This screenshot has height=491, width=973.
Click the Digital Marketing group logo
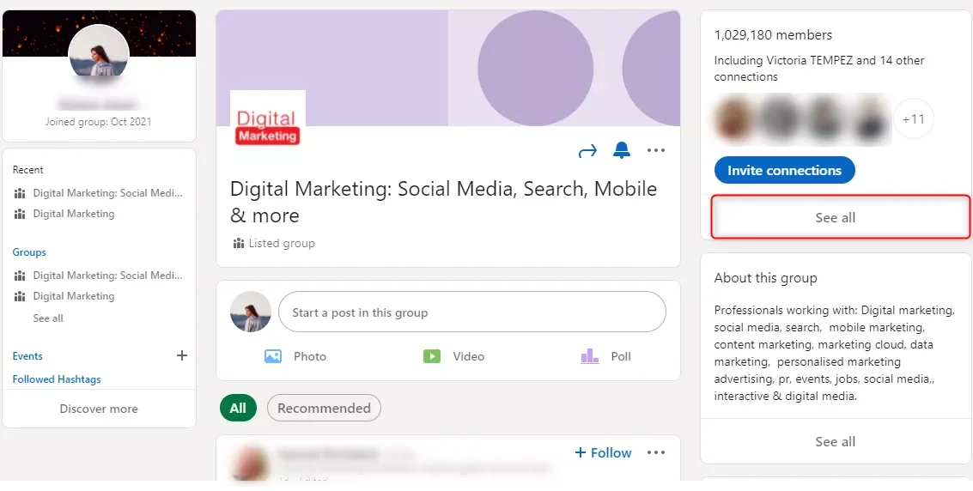(x=267, y=120)
